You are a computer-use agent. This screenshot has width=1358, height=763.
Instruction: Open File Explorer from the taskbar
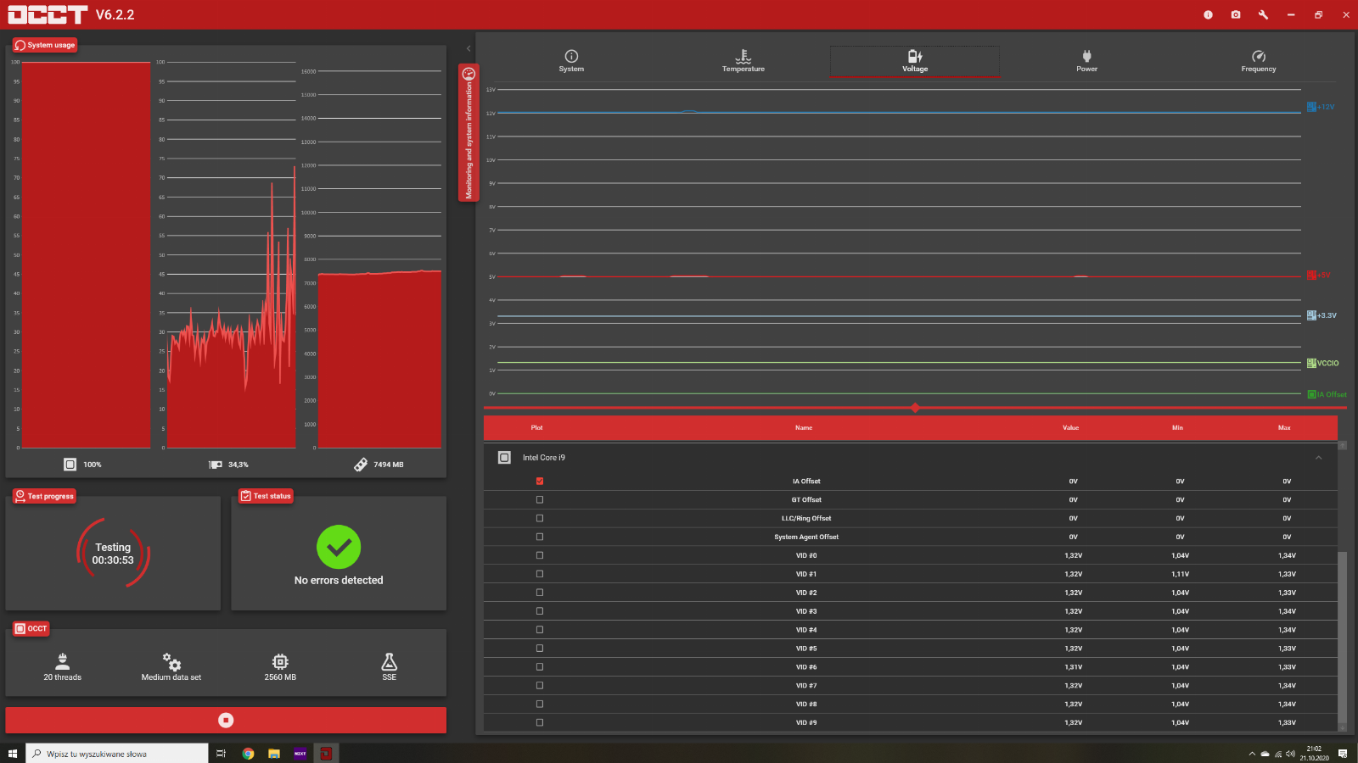point(274,754)
